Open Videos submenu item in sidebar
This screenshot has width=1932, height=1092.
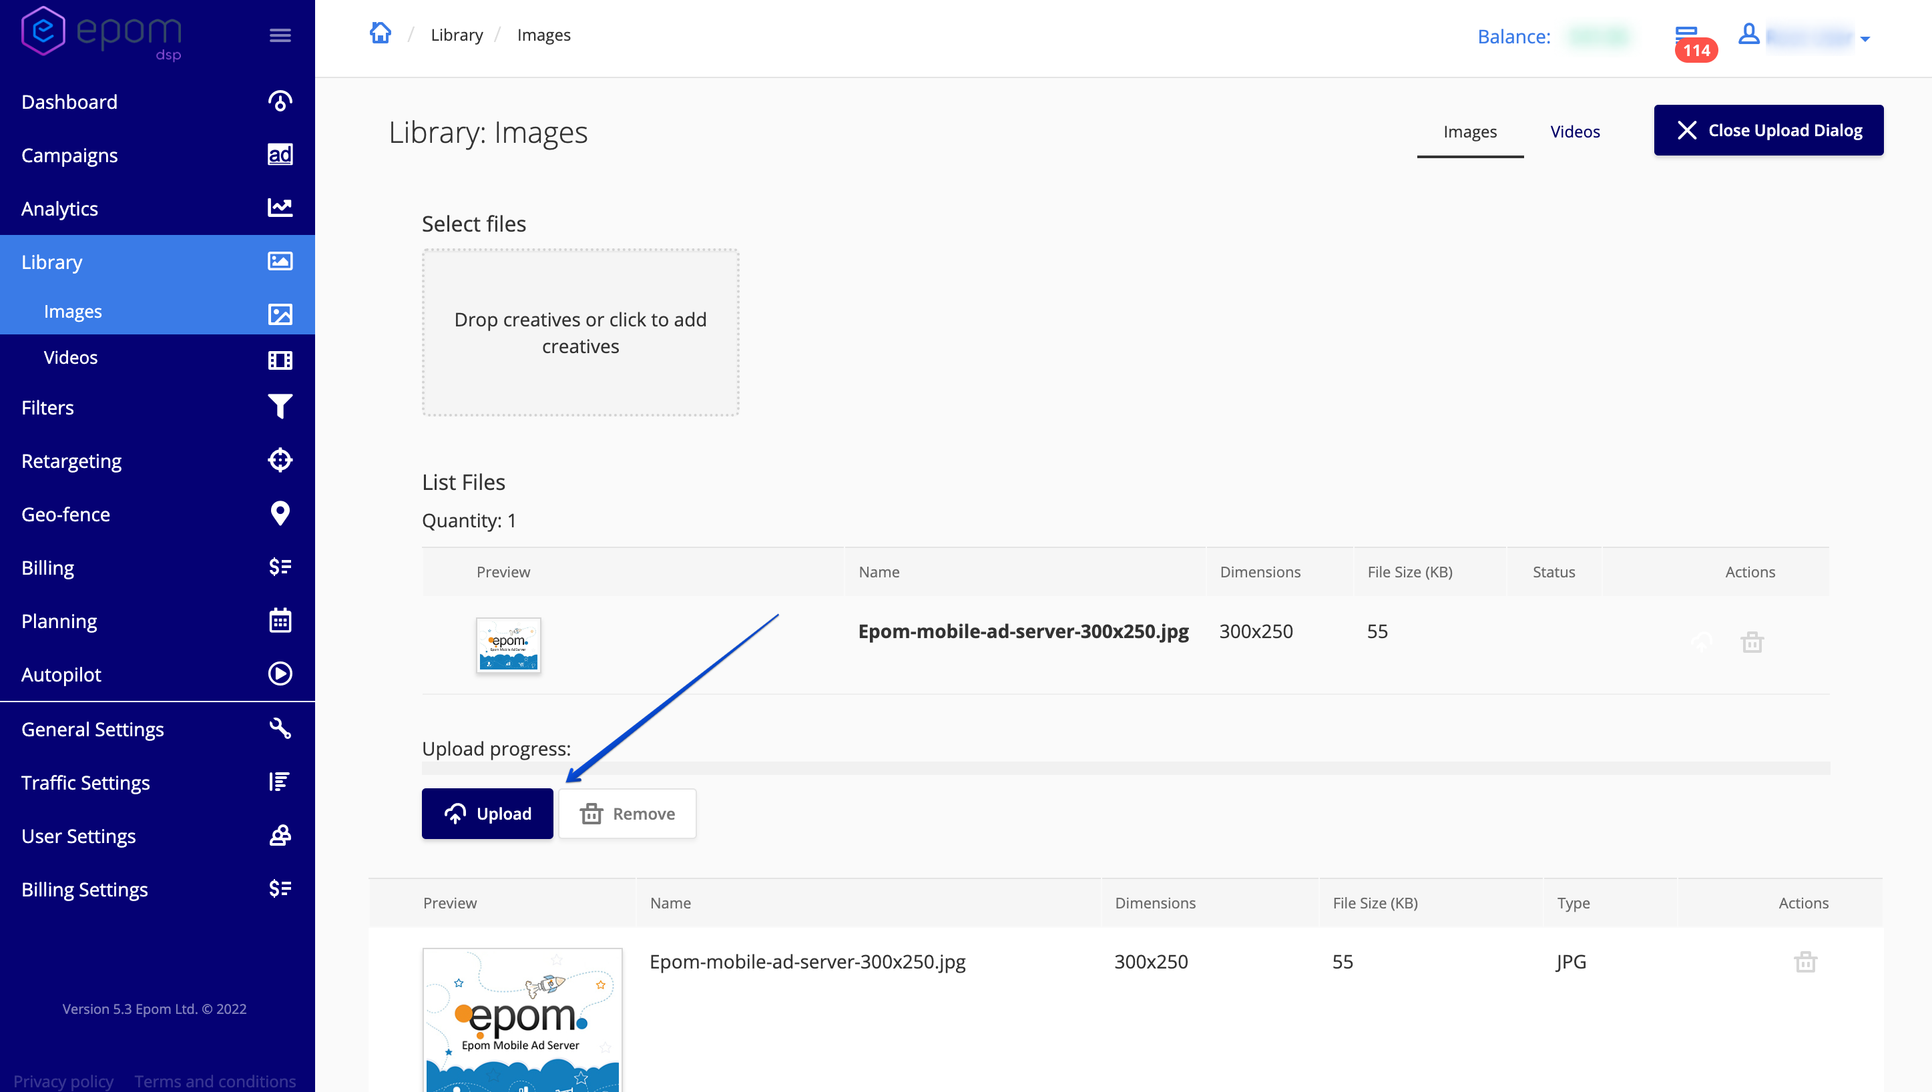pos(71,358)
